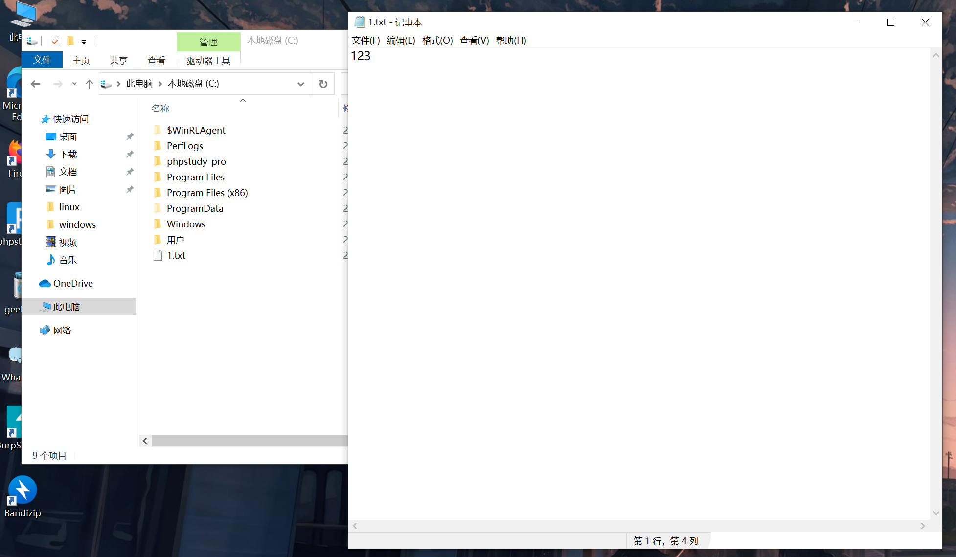
Task: Click the new folder quick-access icon
Action: 70,41
